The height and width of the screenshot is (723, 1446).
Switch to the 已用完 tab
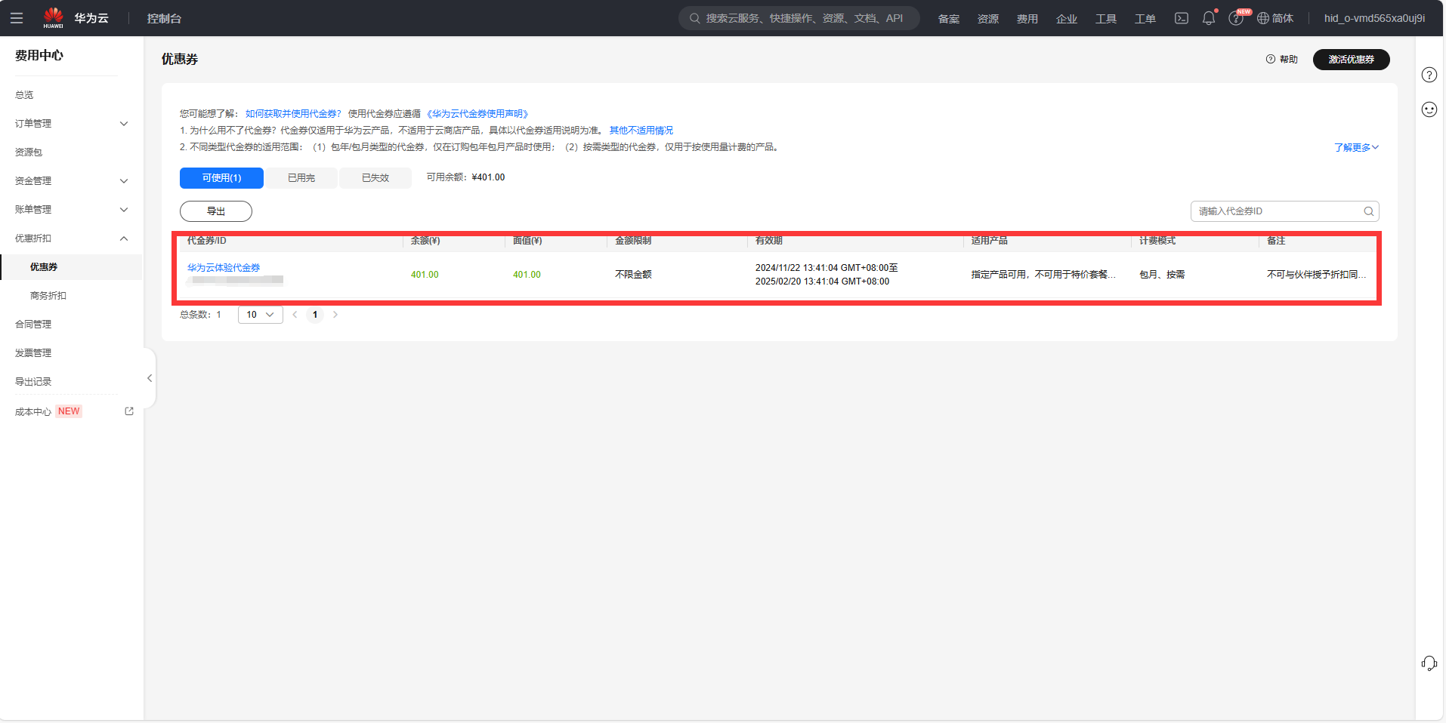click(301, 178)
